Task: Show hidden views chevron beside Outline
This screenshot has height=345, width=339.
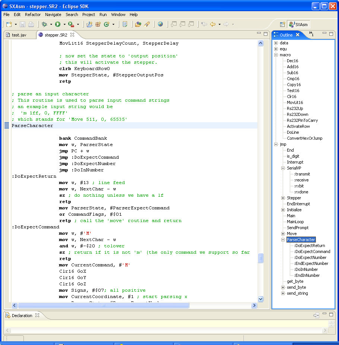Action: point(311,34)
